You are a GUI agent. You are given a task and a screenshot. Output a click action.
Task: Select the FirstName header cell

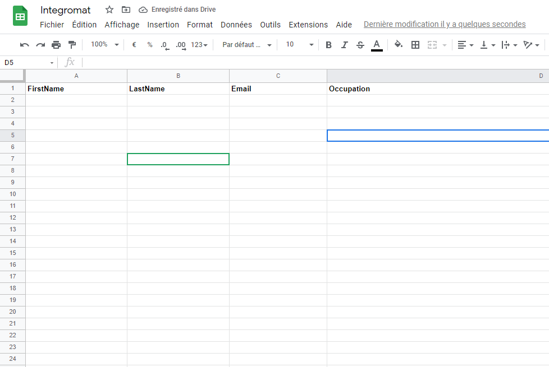click(76, 89)
